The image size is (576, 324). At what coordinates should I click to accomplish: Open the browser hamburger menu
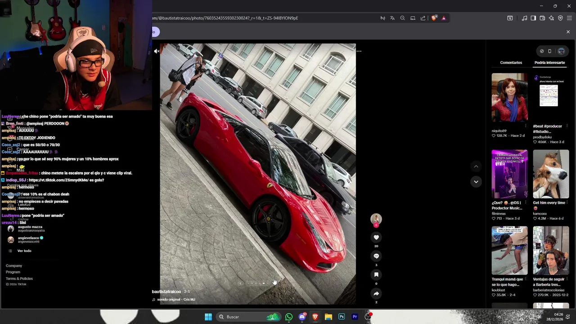[569, 18]
